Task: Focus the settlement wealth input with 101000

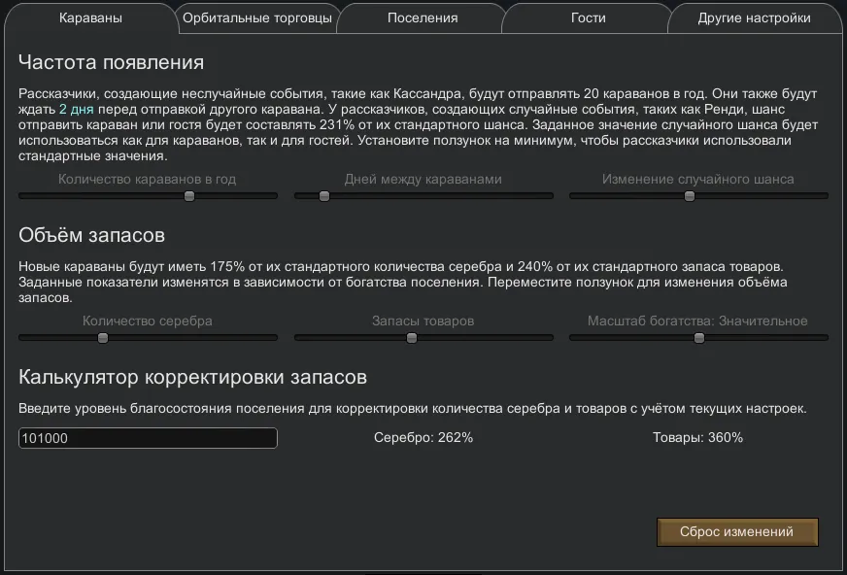Action: [x=148, y=438]
